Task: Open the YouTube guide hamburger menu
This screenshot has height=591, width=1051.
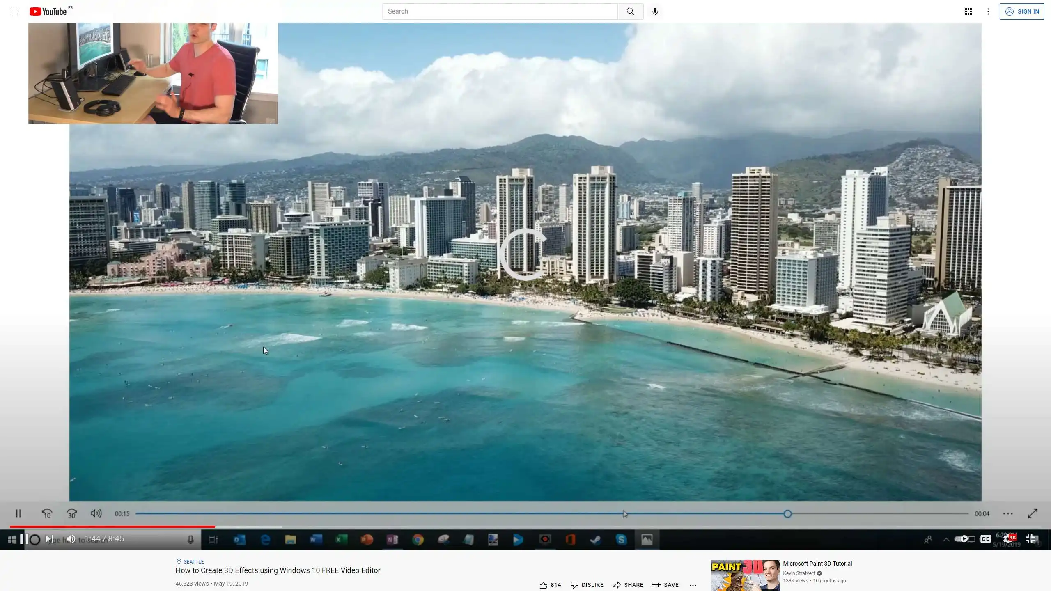Action: 15,11
